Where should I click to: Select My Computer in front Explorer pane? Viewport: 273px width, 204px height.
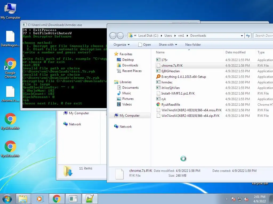130,116
